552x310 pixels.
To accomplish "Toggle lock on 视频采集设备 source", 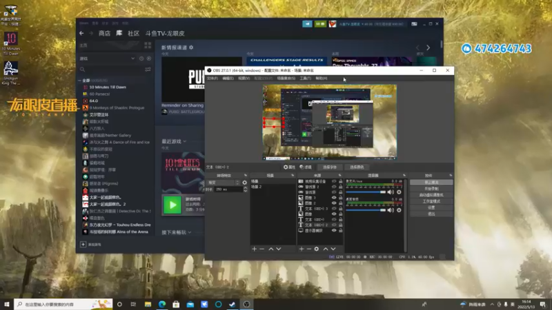I will point(340,181).
